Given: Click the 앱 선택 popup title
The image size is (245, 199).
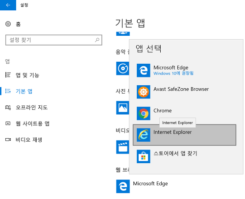Looking at the screenshot, I should point(148,49).
